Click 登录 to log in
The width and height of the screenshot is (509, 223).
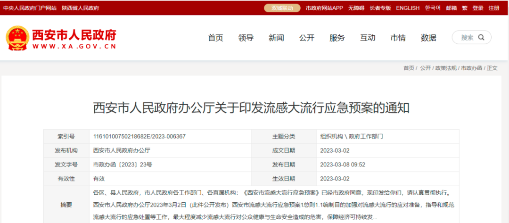point(478,8)
